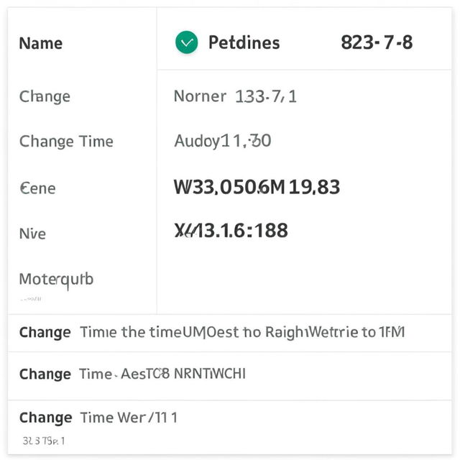Click the small faded text under Moterqurb
460x460 pixels.
31,299
